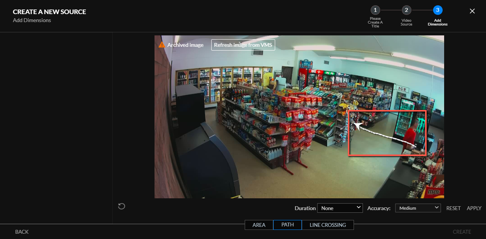
Task: Close the Create a New Source dialog
Action: 472,11
